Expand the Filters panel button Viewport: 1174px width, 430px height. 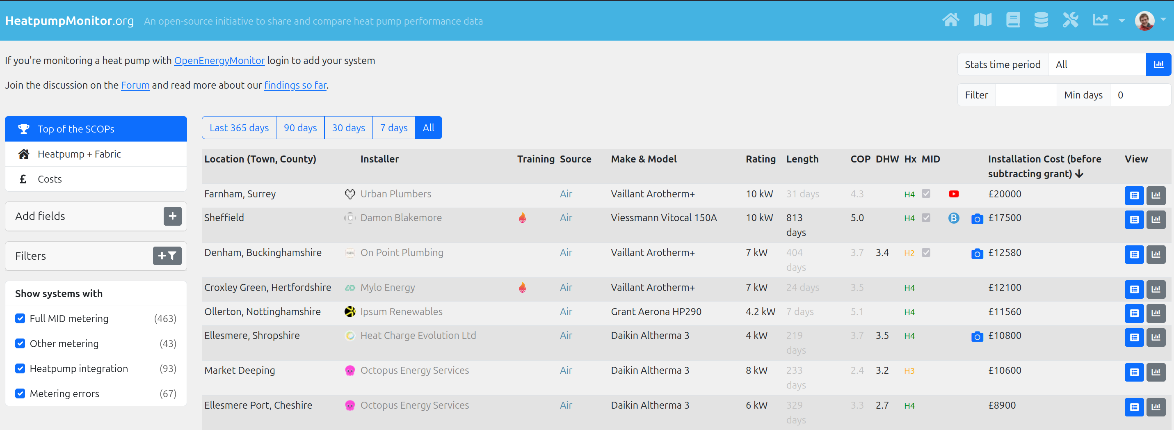[167, 256]
